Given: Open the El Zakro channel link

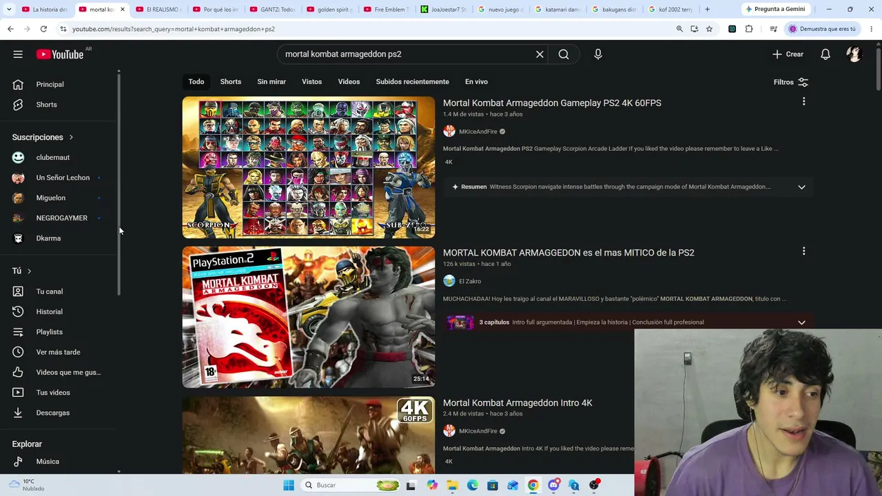Looking at the screenshot, I should pos(470,281).
